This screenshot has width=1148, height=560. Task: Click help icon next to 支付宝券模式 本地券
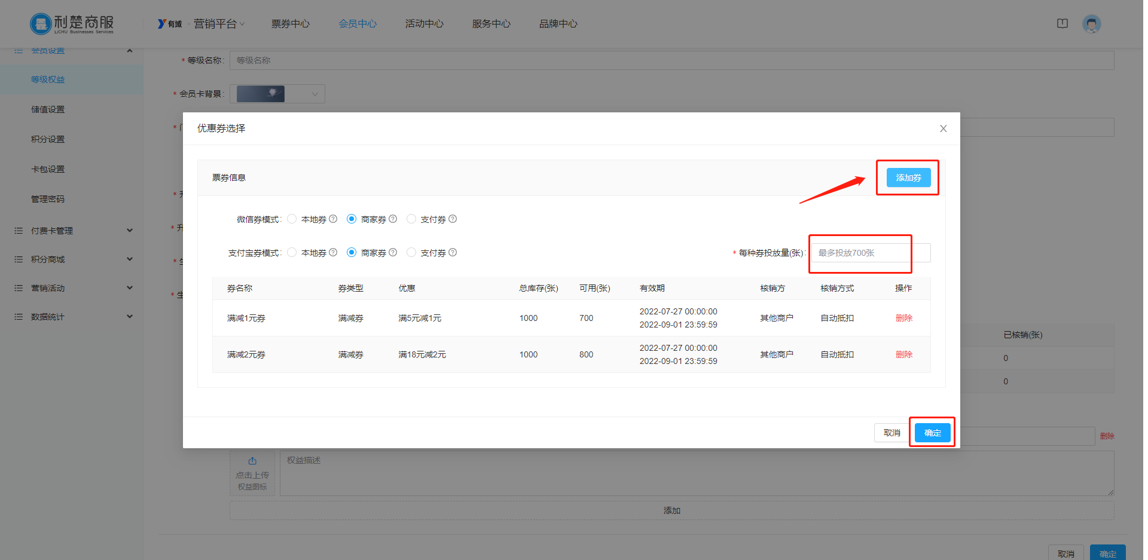pyautogui.click(x=333, y=252)
